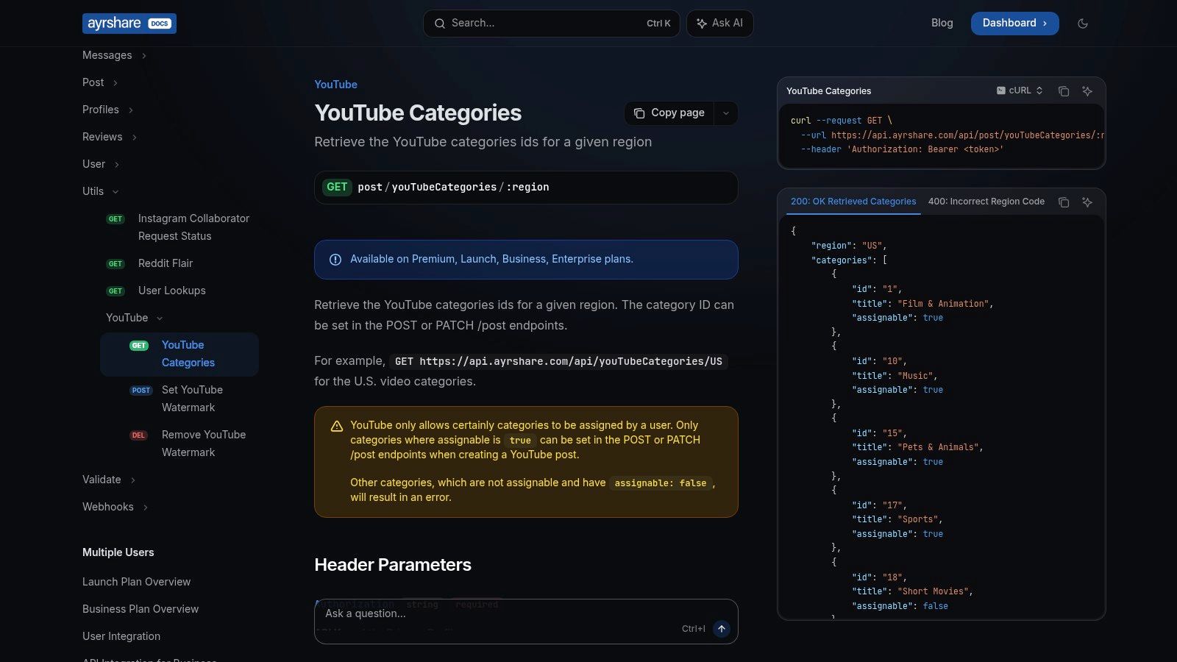Open User Lookups page
This screenshot has width=1177, height=662.
click(172, 291)
